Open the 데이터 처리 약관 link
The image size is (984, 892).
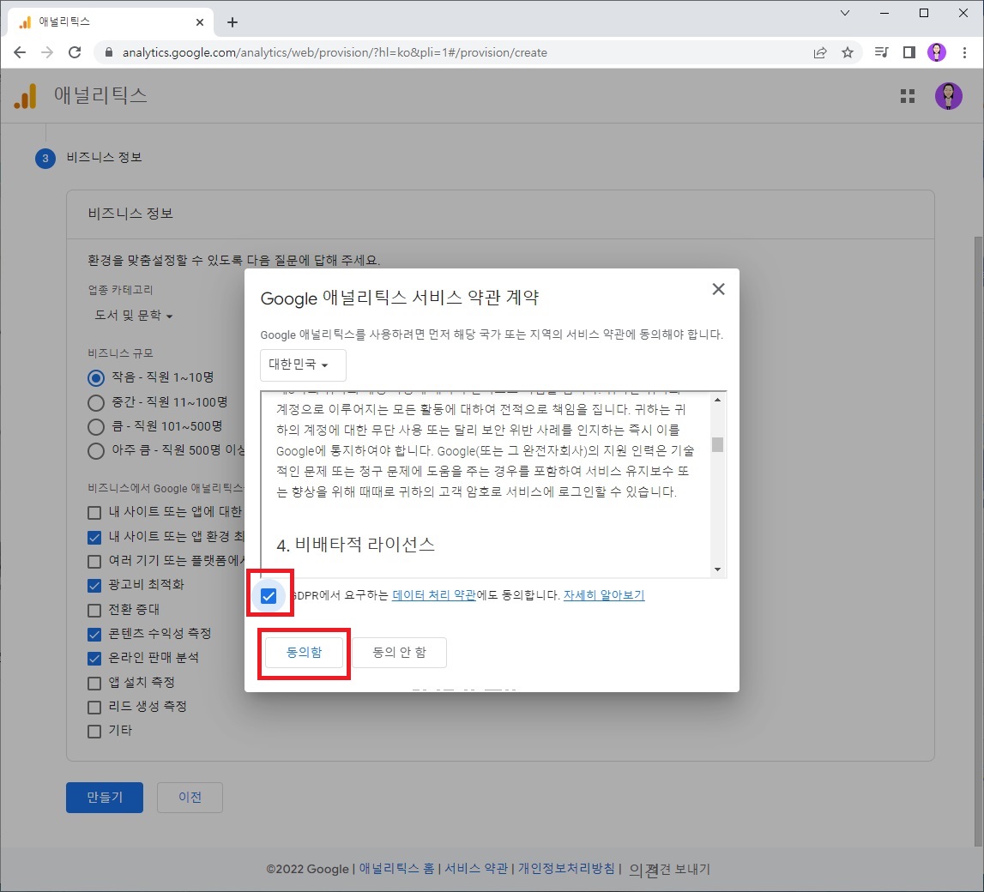(433, 595)
